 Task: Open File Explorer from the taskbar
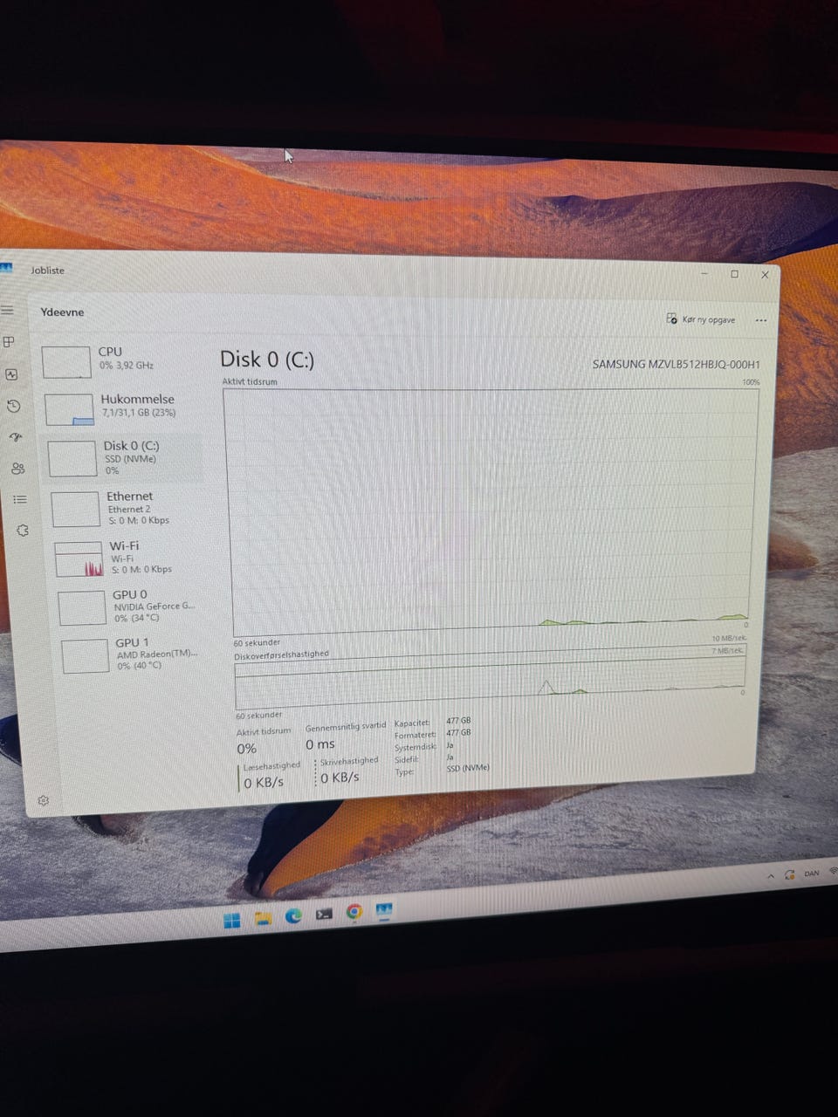263,918
